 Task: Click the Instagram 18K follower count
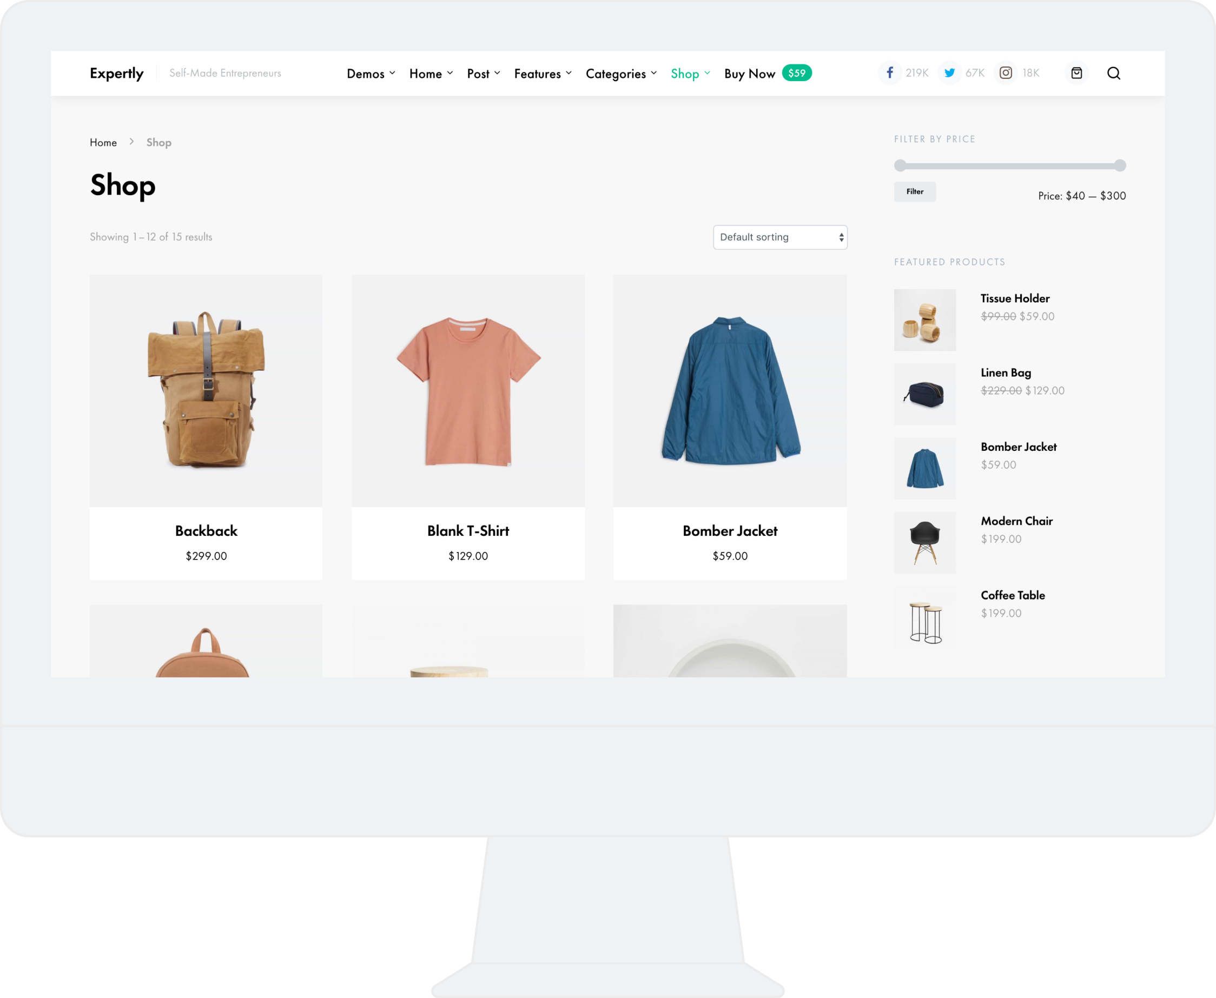[x=1031, y=73]
